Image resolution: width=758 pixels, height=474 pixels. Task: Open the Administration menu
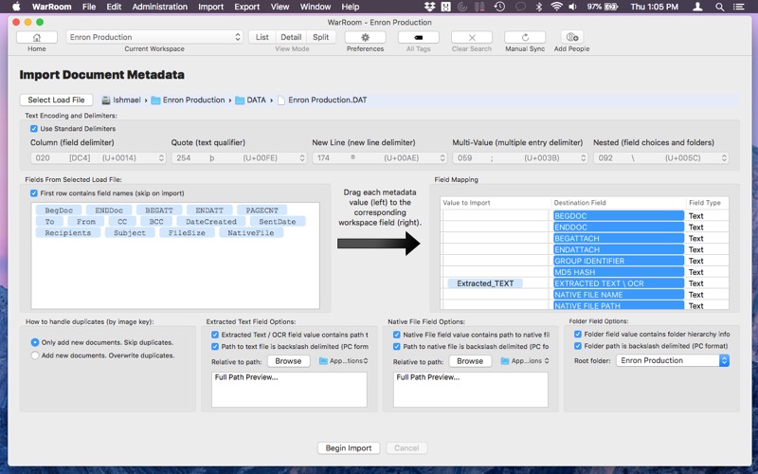159,7
